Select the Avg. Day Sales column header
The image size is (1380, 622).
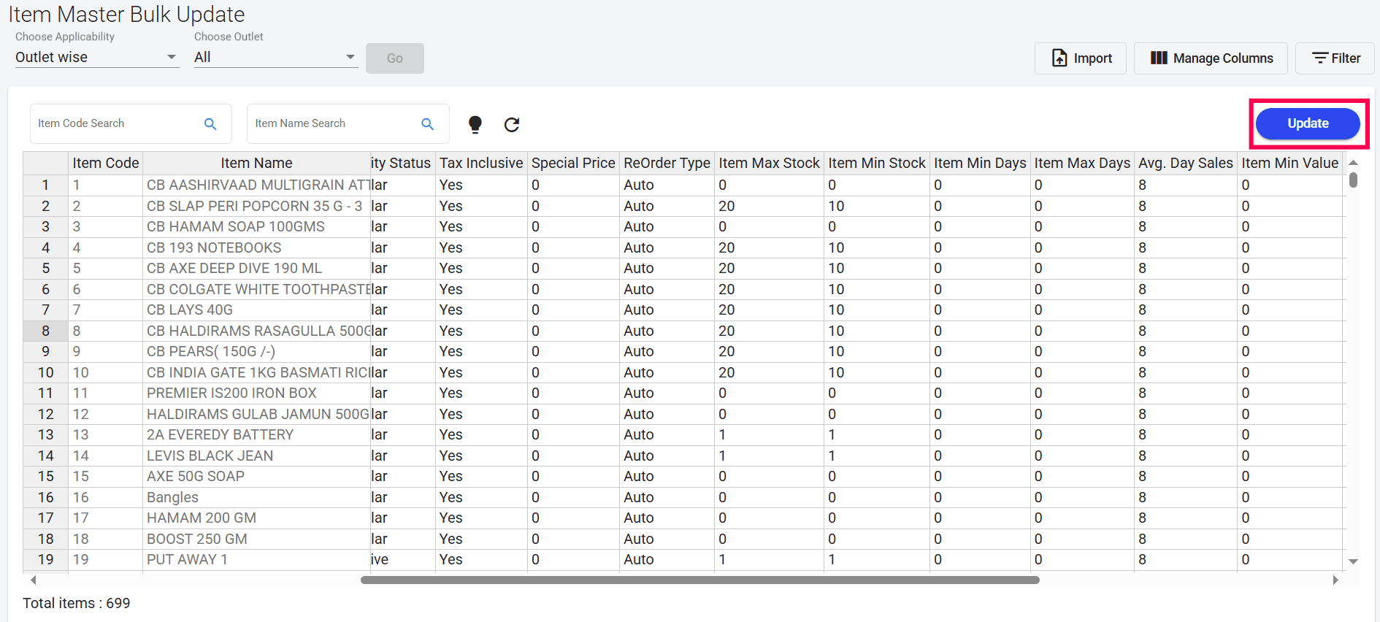coord(1186,163)
